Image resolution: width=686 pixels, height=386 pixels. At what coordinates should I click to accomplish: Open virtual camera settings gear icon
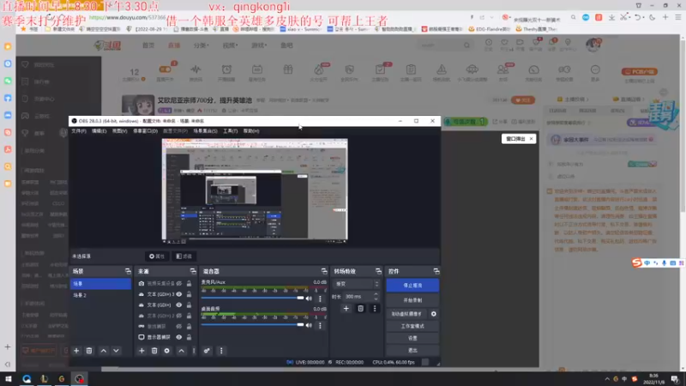[434, 314]
